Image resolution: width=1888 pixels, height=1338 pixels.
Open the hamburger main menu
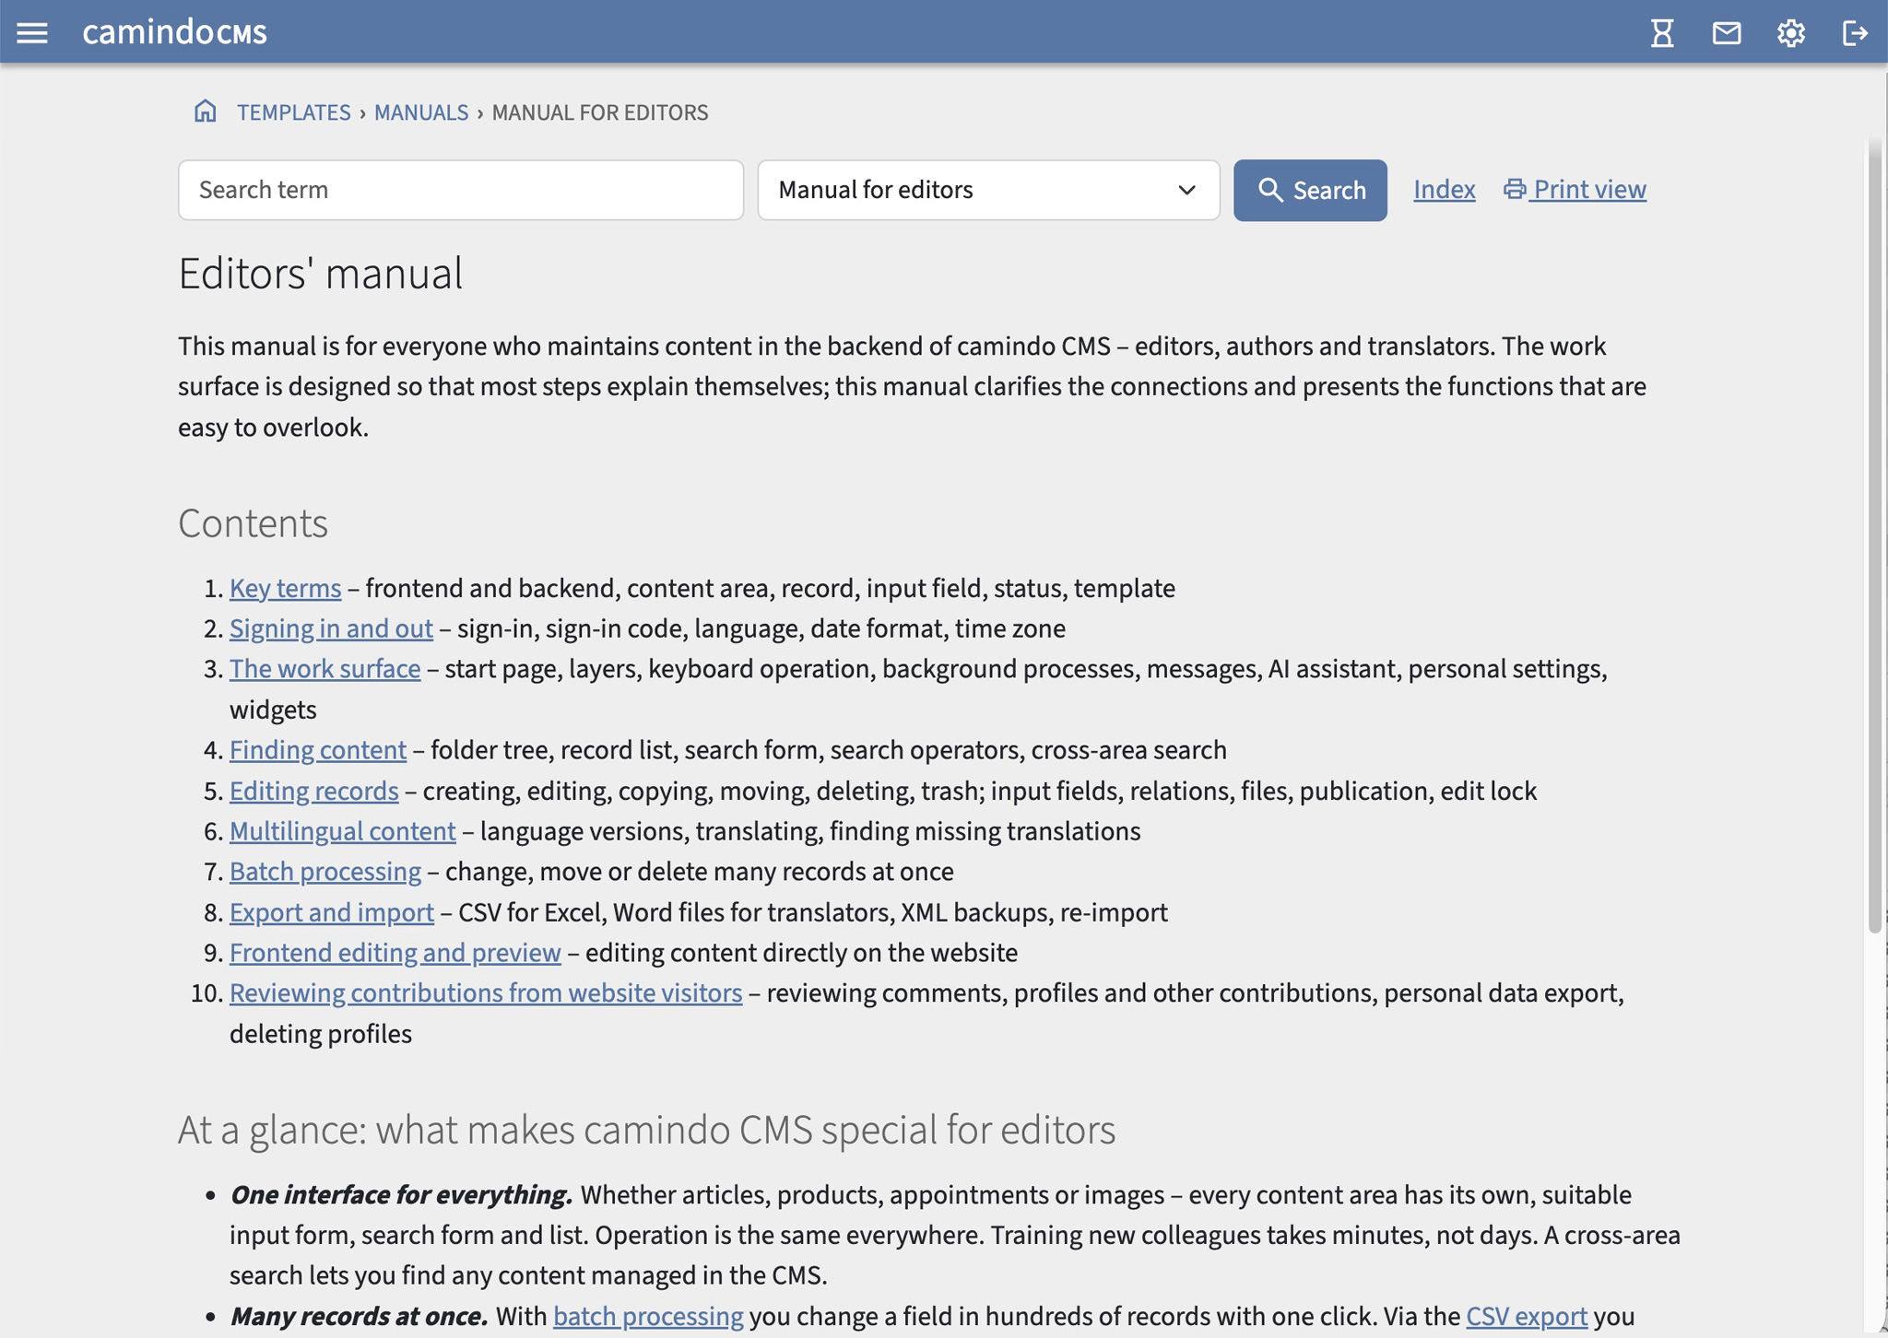(x=32, y=33)
